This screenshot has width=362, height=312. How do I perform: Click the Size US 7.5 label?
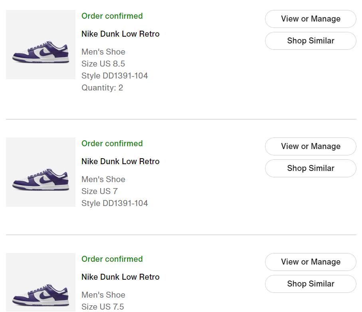[103, 307]
